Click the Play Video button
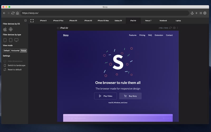The height and width of the screenshot is (132, 211). pos(105,96)
